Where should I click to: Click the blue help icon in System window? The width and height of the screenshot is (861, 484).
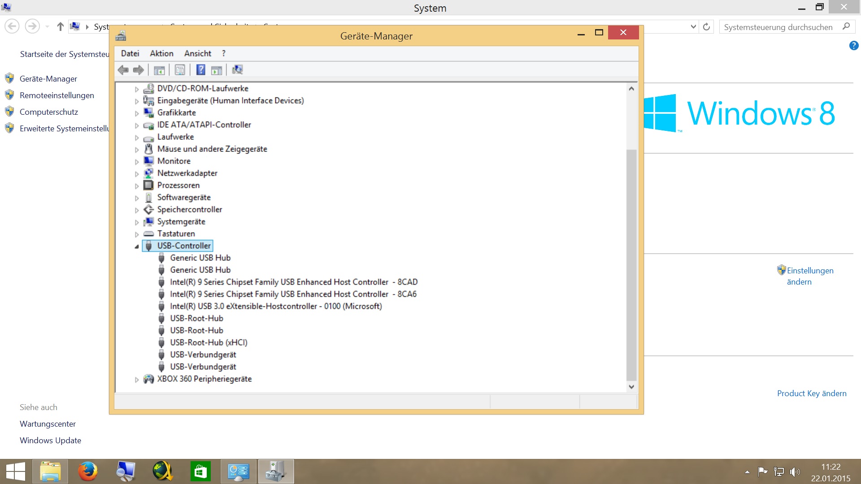pyautogui.click(x=854, y=45)
